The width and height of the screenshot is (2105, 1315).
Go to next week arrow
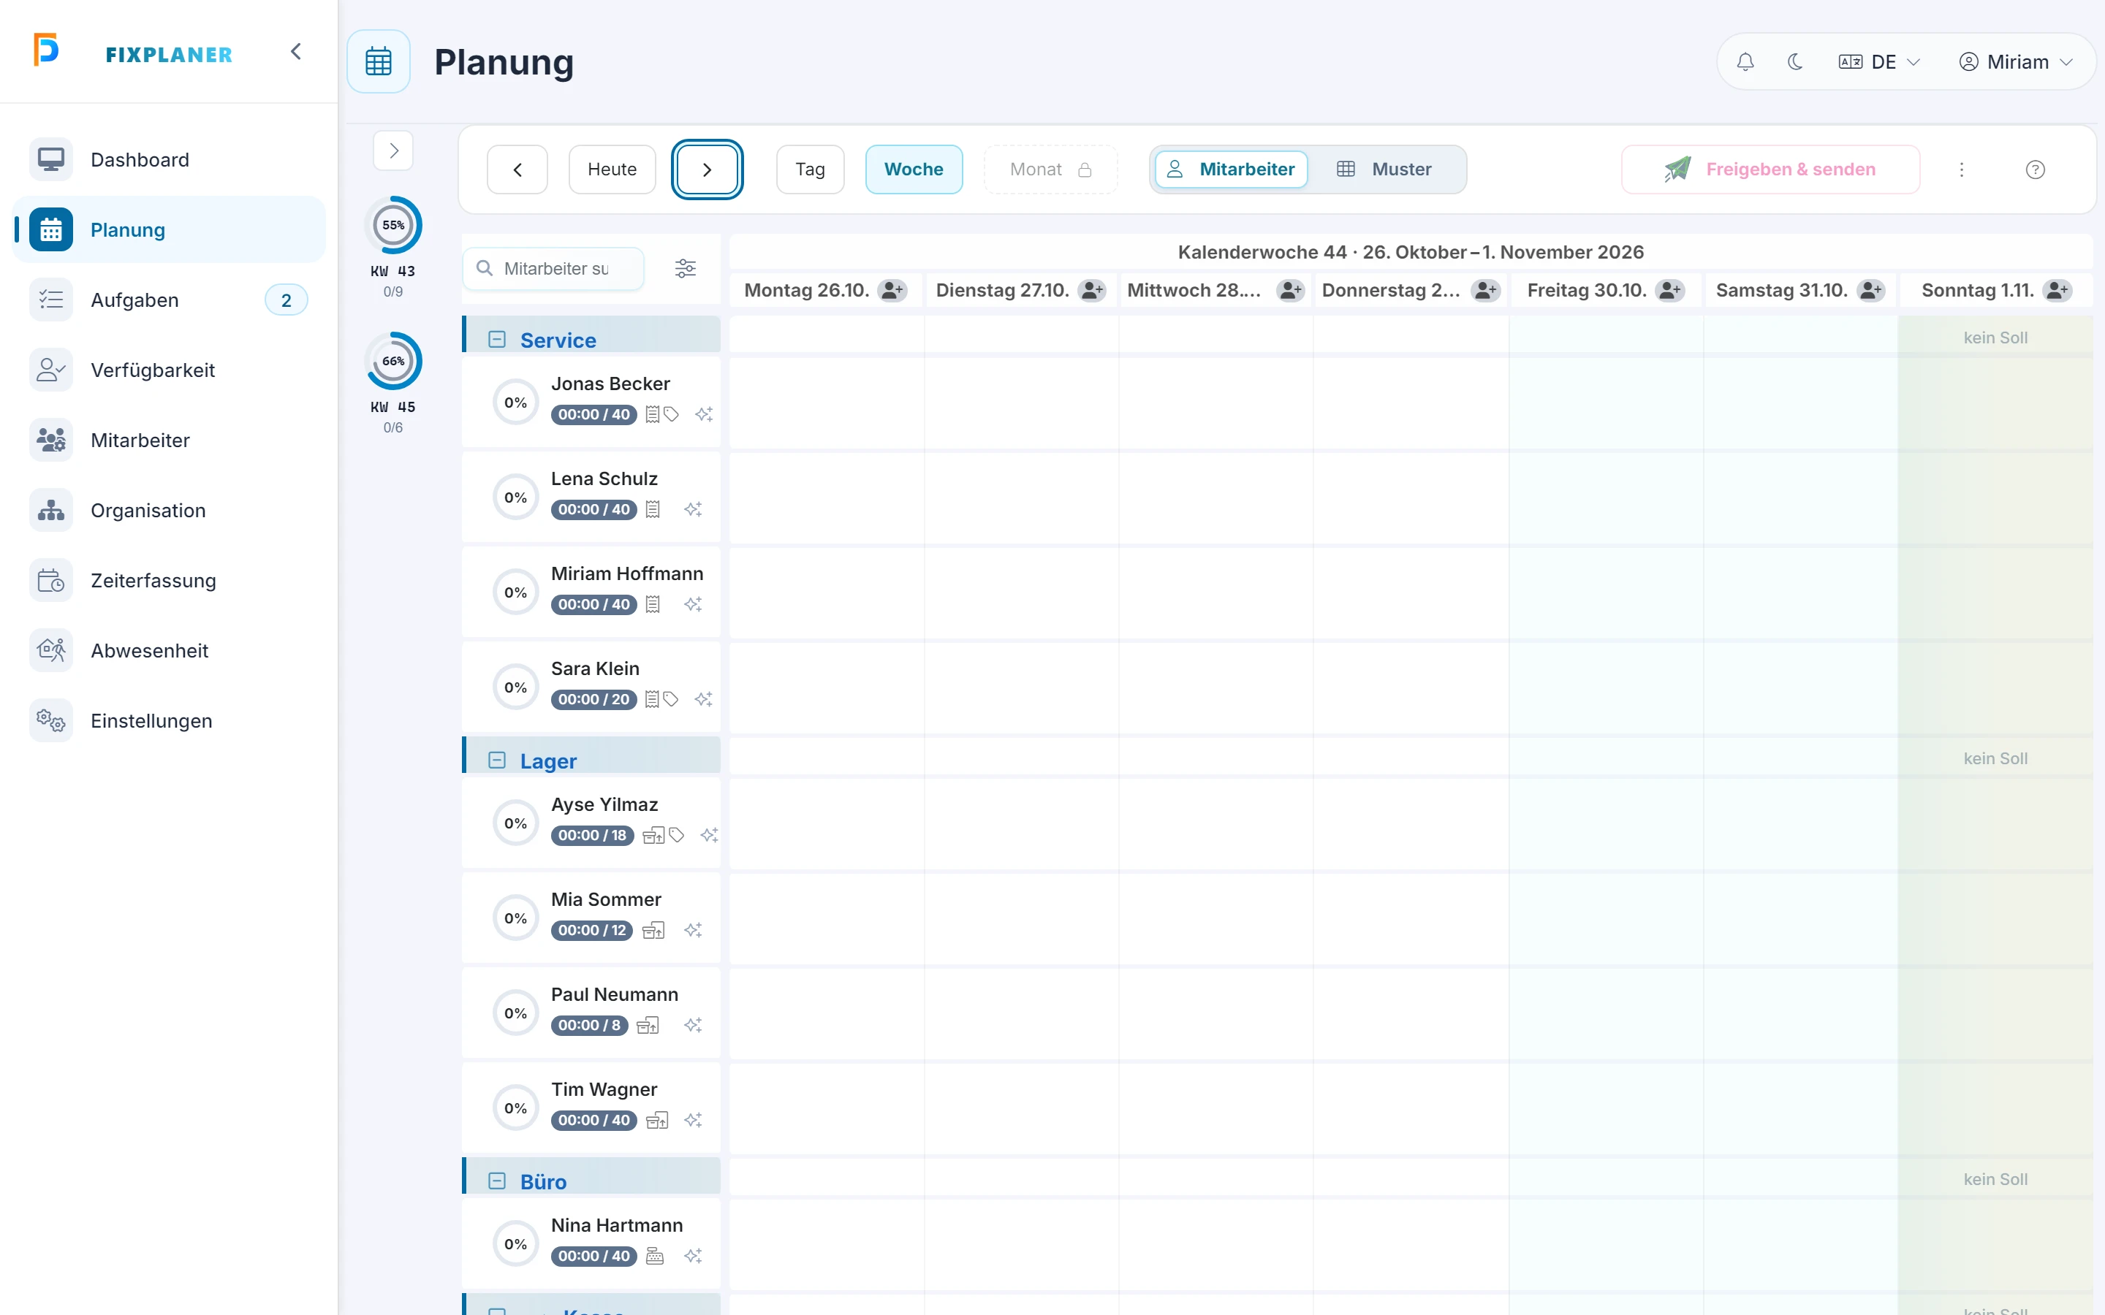click(x=706, y=169)
